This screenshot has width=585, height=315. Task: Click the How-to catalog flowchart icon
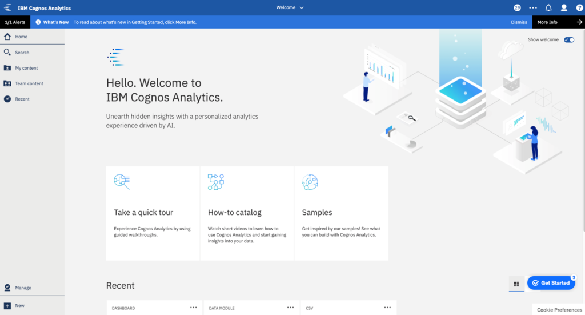[x=215, y=182]
